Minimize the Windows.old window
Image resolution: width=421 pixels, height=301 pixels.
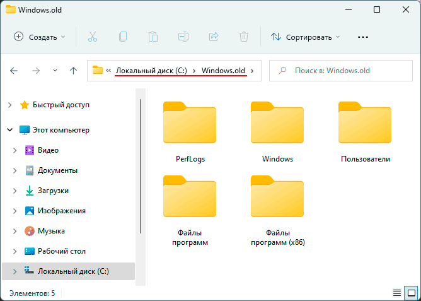coord(349,9)
